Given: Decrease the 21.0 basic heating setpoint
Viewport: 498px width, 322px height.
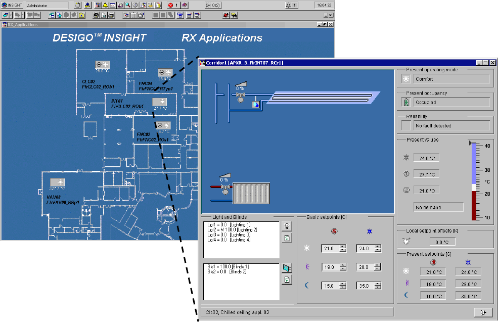Looking at the screenshot, I should click(343, 250).
